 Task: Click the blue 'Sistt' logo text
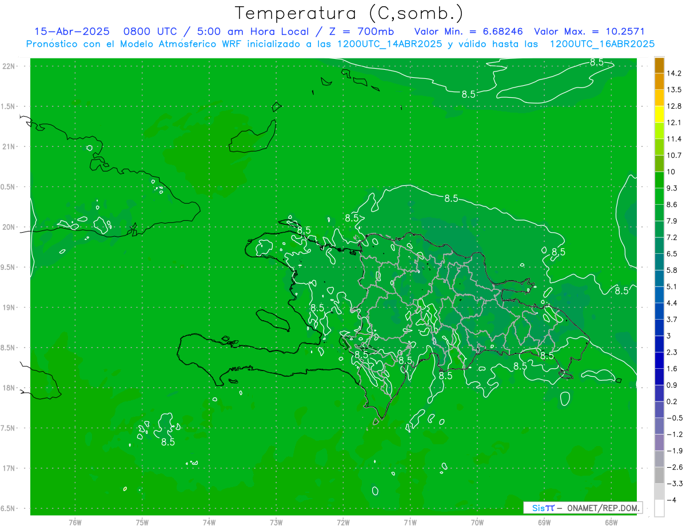click(x=543, y=508)
